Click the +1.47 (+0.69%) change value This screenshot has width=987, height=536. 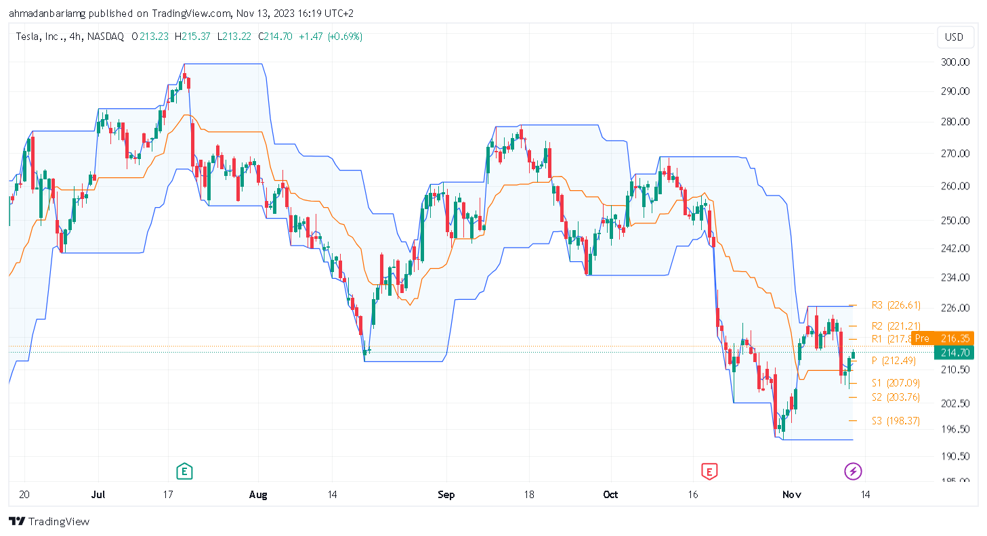(x=331, y=37)
